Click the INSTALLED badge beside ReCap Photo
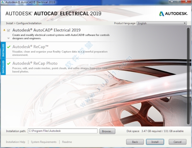The width and height of the screenshot is (192, 148). point(3,67)
